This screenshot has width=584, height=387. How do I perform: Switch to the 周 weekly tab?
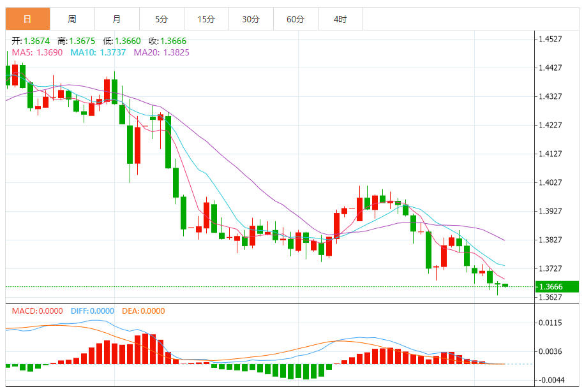(72, 19)
